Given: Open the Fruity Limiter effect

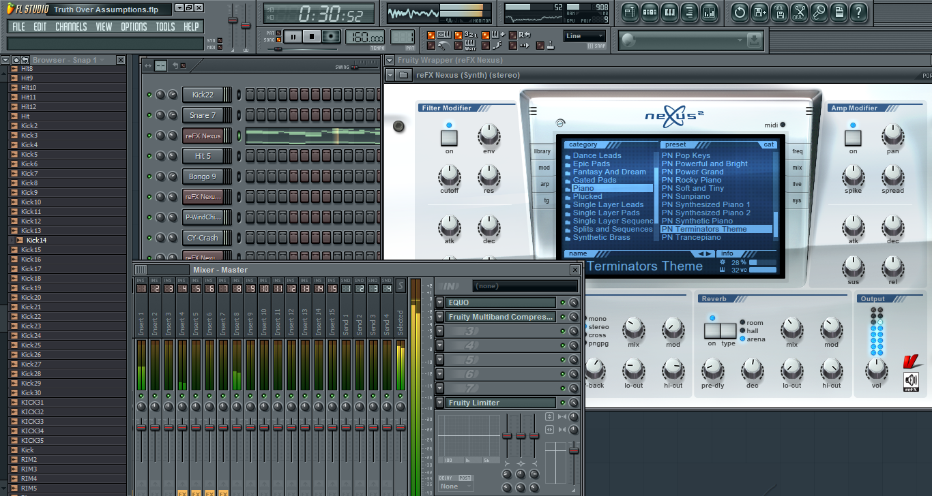Looking at the screenshot, I should coord(501,403).
